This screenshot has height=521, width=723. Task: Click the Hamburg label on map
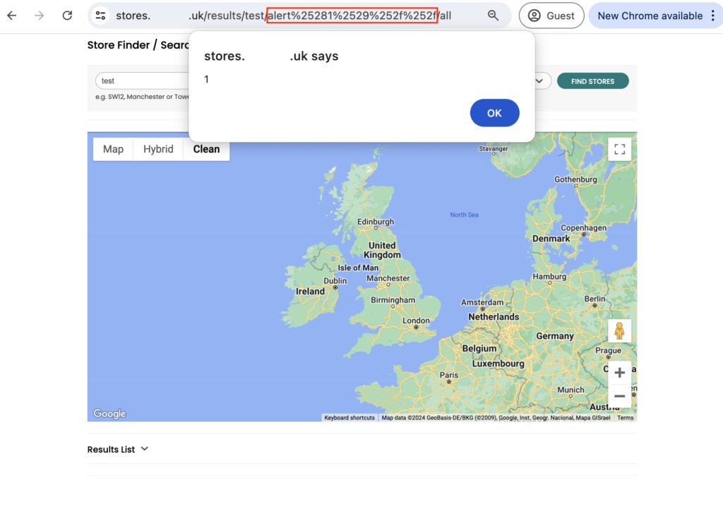coord(549,277)
